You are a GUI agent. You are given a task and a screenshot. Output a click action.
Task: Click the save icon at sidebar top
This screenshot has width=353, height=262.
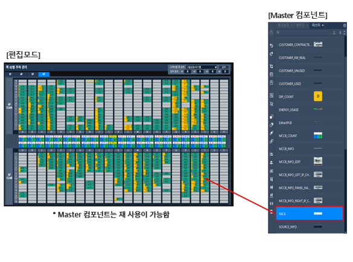point(272,33)
